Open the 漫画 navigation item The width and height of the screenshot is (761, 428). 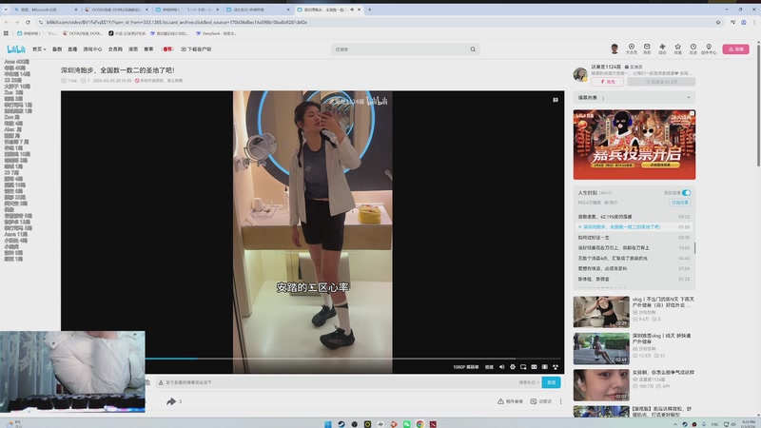click(x=133, y=49)
